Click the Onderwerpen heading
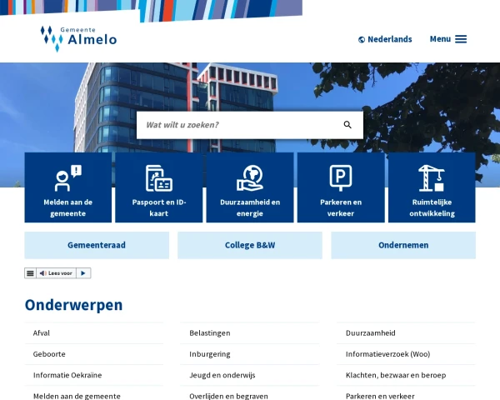This screenshot has height=400, width=500. (x=73, y=305)
